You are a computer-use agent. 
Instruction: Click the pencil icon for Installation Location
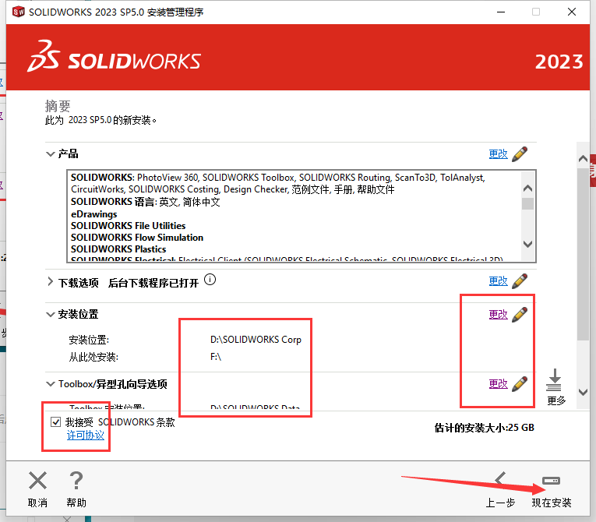coord(520,314)
